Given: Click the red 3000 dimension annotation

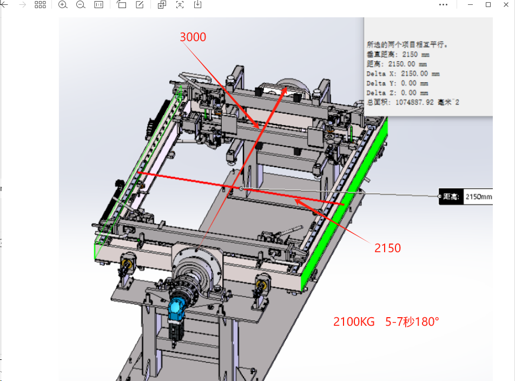Looking at the screenshot, I should tap(193, 37).
